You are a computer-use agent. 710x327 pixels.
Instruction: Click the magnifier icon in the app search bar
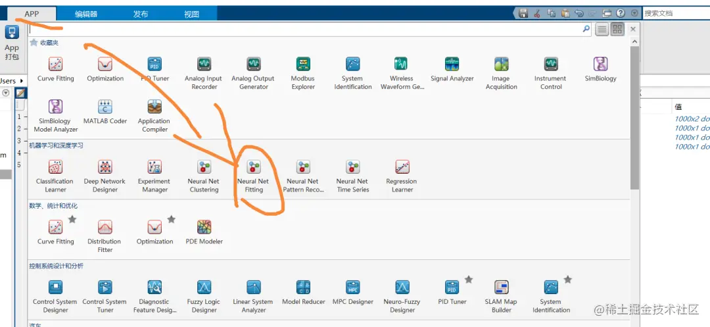point(586,28)
